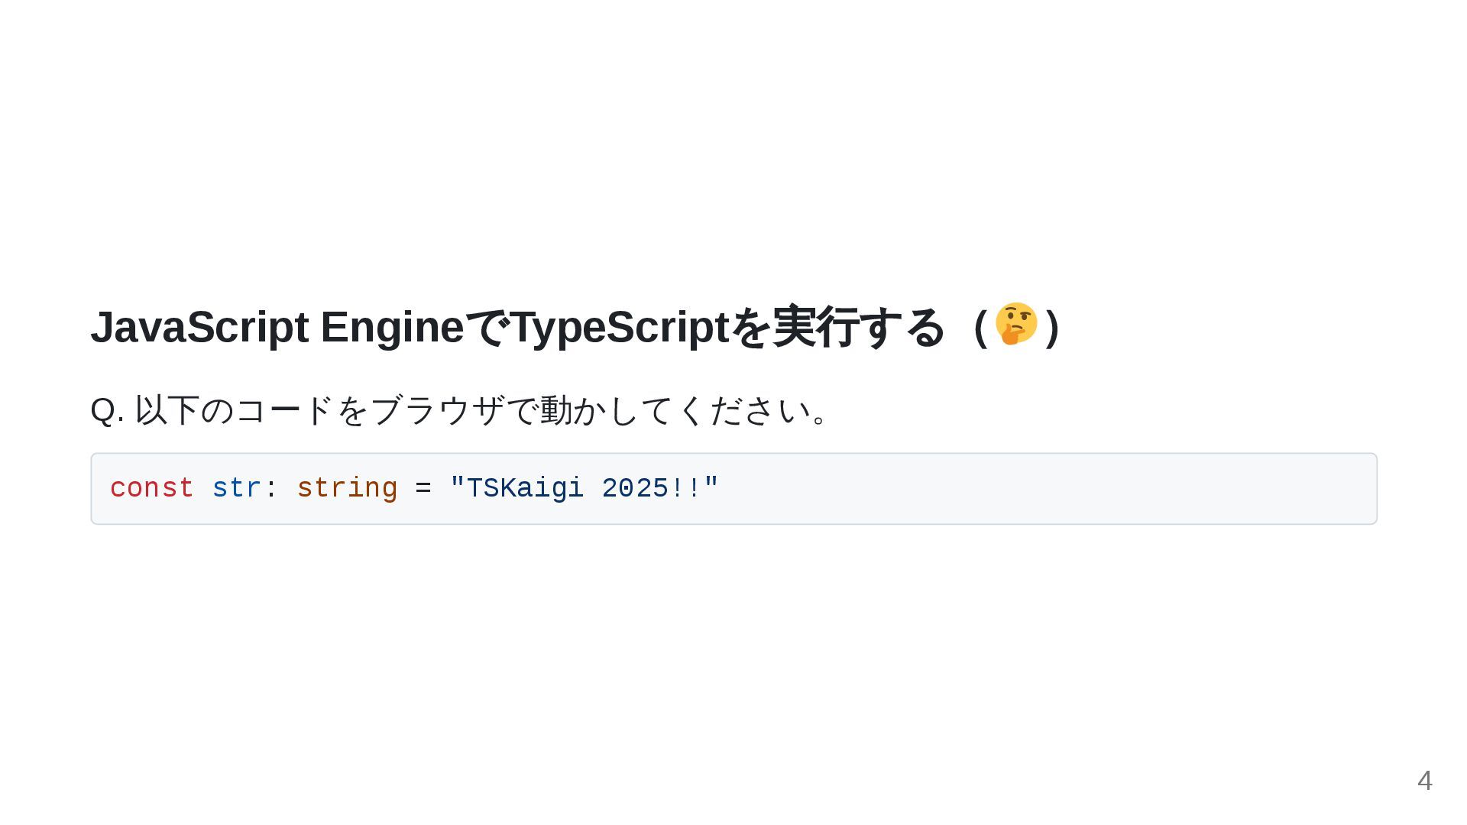Click the closing parenthesis after the emoji
1467x825 pixels.
pyautogui.click(x=1053, y=328)
